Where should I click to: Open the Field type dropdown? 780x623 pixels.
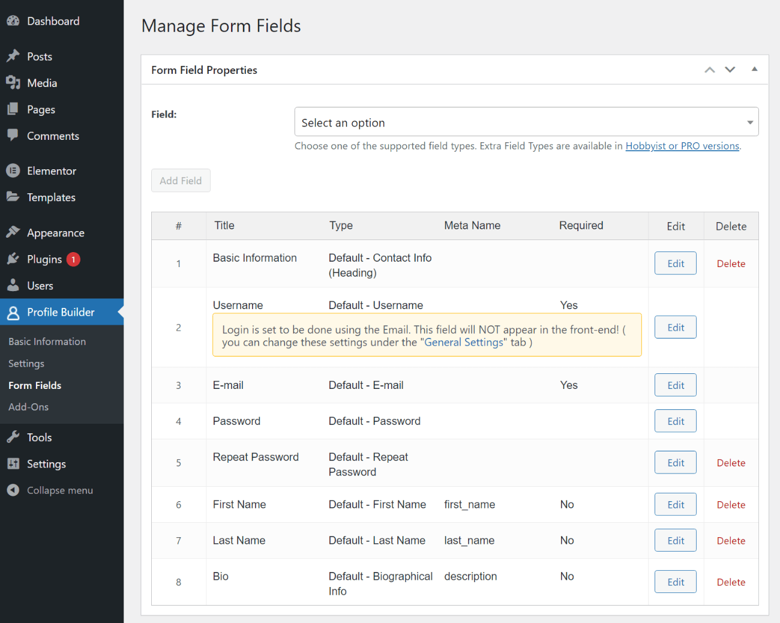pos(526,122)
